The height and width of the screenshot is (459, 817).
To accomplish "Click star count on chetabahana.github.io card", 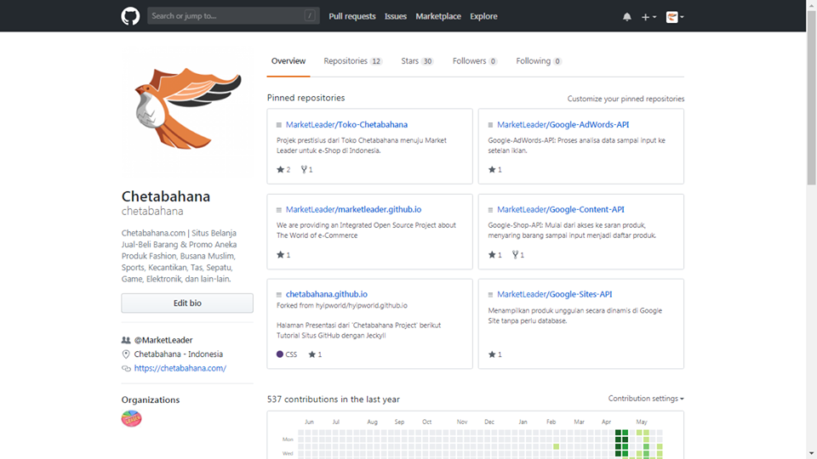I will pos(315,354).
